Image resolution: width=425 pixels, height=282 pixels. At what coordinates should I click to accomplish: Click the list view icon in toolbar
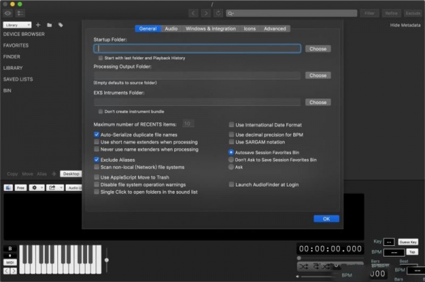coord(20,13)
